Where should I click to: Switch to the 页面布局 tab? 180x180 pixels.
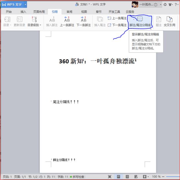coord(39,12)
